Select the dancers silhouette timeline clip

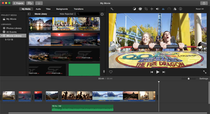coord(77,96)
